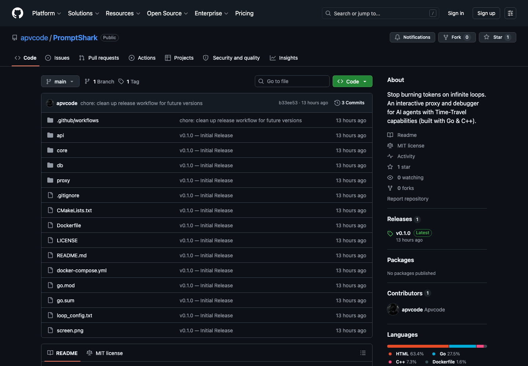This screenshot has height=366, width=528.
Task: Open the Projects tab
Action: 179,58
